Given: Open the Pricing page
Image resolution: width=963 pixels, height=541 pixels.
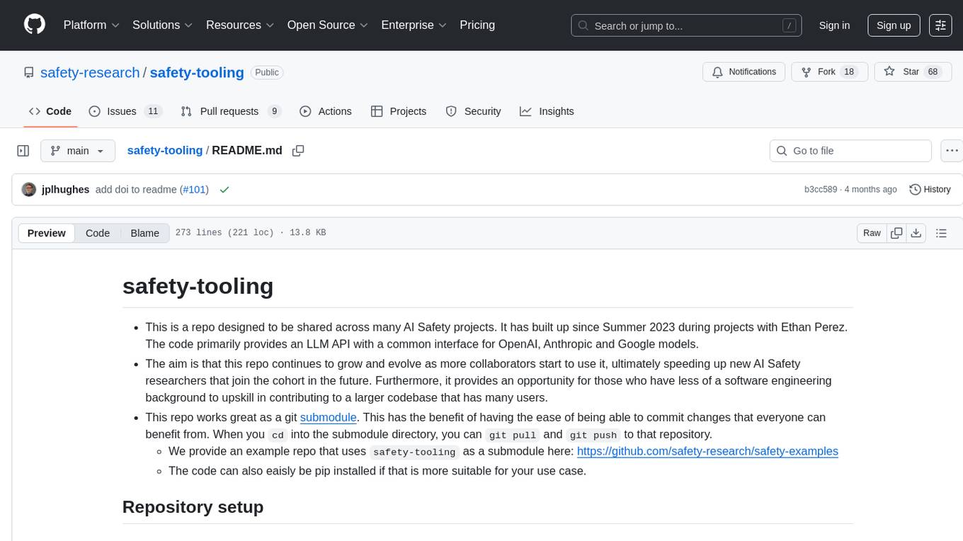Looking at the screenshot, I should [477, 25].
